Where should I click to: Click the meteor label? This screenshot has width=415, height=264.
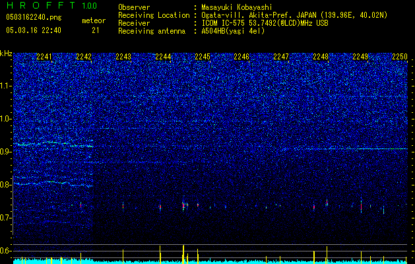click(94, 20)
